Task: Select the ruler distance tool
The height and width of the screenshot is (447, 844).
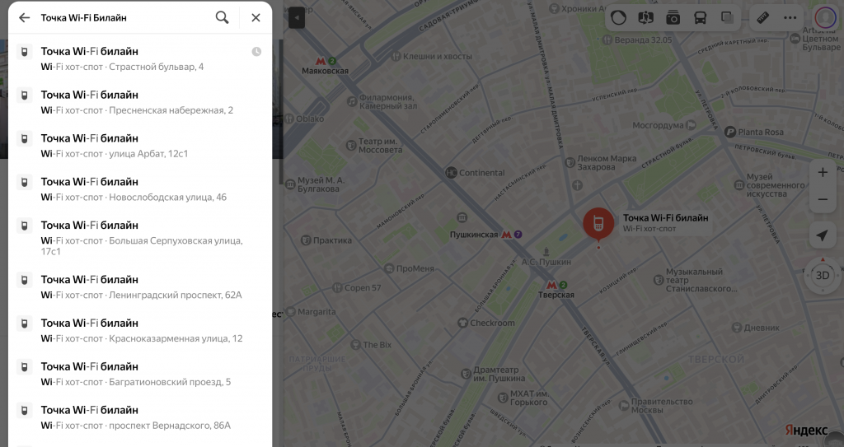Action: tap(762, 18)
